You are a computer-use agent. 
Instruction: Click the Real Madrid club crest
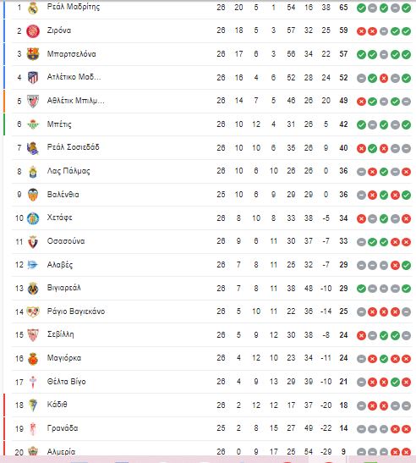click(x=33, y=8)
